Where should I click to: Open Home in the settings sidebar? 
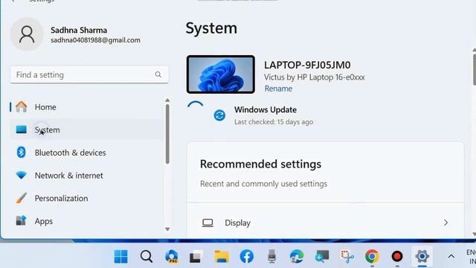[86, 107]
